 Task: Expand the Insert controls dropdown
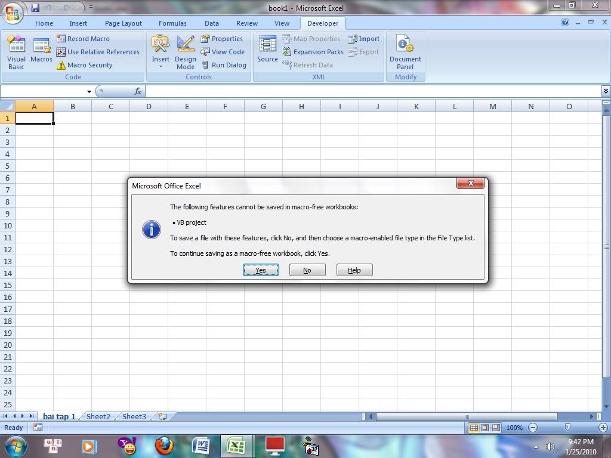pyautogui.click(x=161, y=66)
